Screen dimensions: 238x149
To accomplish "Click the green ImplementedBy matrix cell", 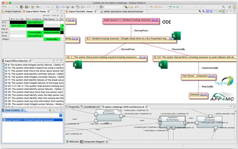I will click(x=52, y=33).
